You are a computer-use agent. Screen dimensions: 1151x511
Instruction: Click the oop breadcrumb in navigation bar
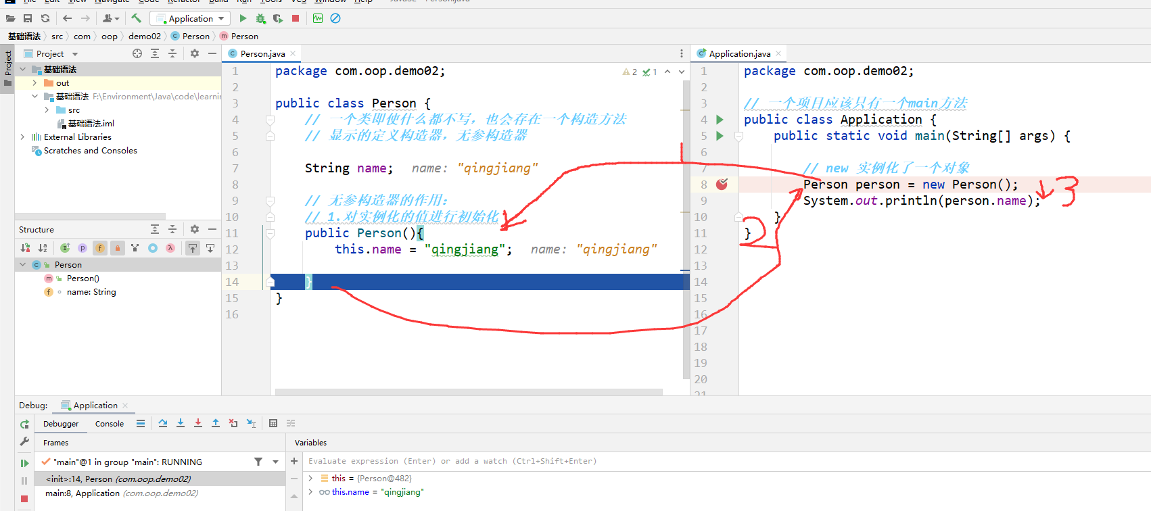109,36
